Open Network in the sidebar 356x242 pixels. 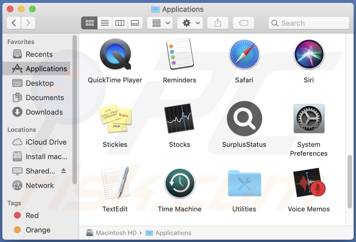37,185
